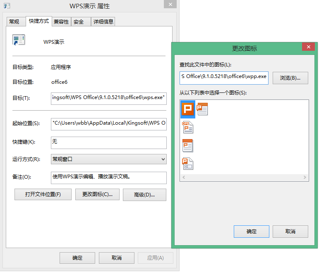The width and height of the screenshot is (319, 272).
Task: Close the WPS演示 属性 window
Action: point(170,4)
